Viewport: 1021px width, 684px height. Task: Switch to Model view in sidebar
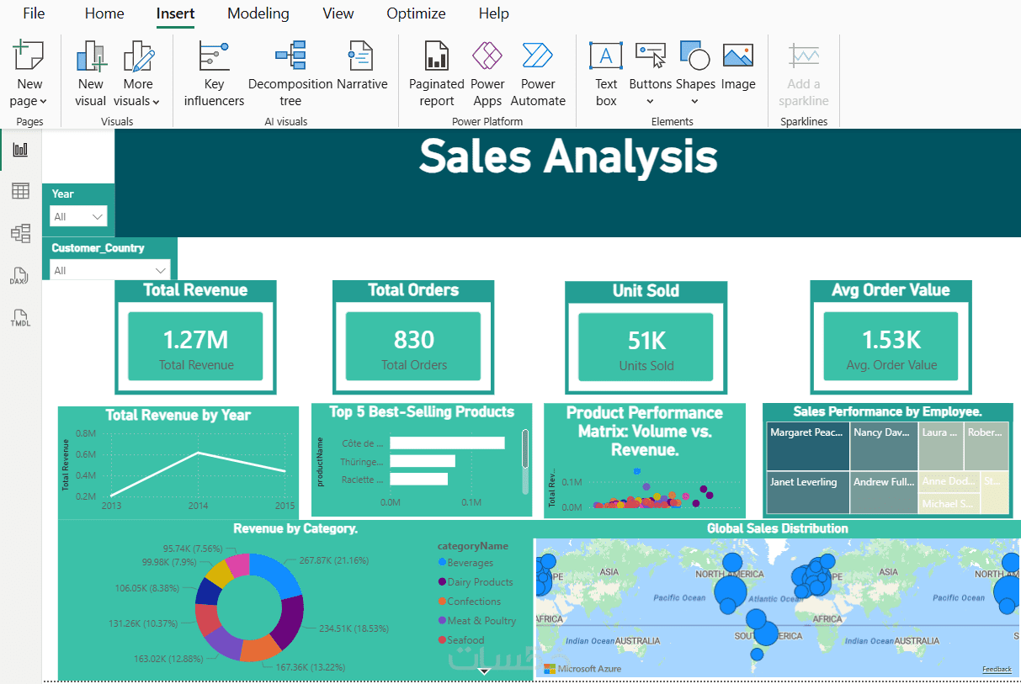tap(20, 233)
